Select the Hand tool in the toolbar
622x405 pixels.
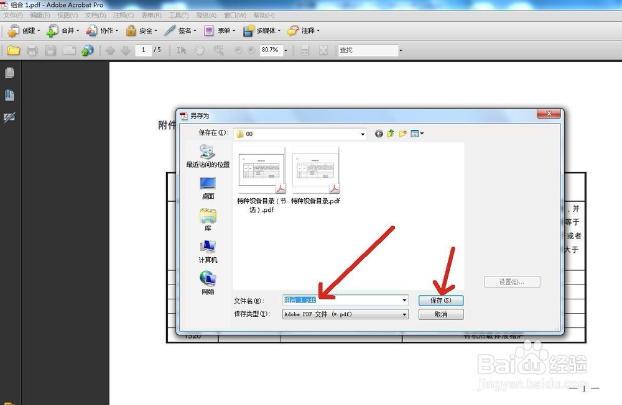tap(198, 50)
